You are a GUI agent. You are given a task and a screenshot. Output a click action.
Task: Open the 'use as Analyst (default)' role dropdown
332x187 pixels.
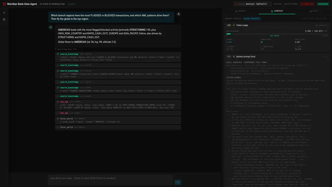[252, 4]
